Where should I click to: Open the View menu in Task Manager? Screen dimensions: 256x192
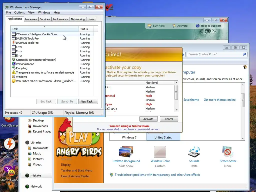coord(31,12)
